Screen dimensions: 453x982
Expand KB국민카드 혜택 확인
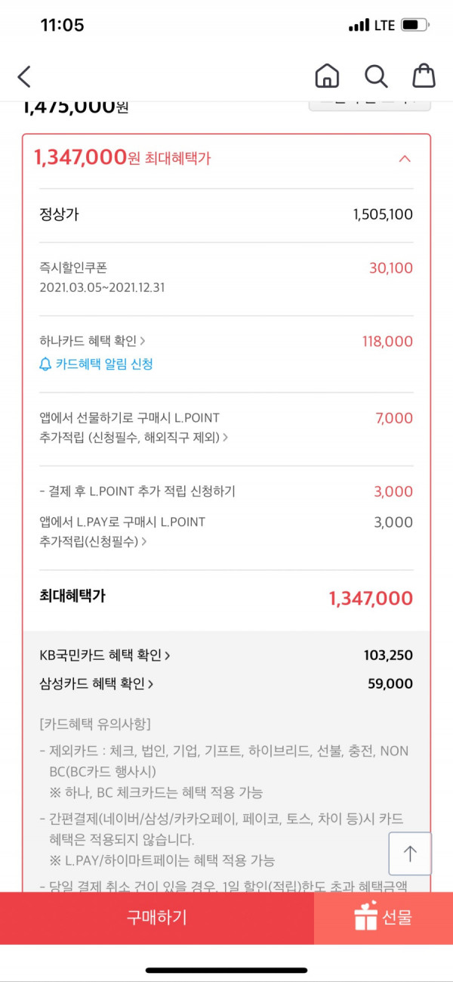pos(105,655)
